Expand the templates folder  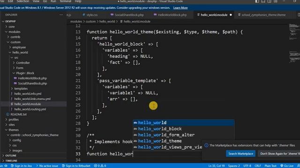[33, 88]
